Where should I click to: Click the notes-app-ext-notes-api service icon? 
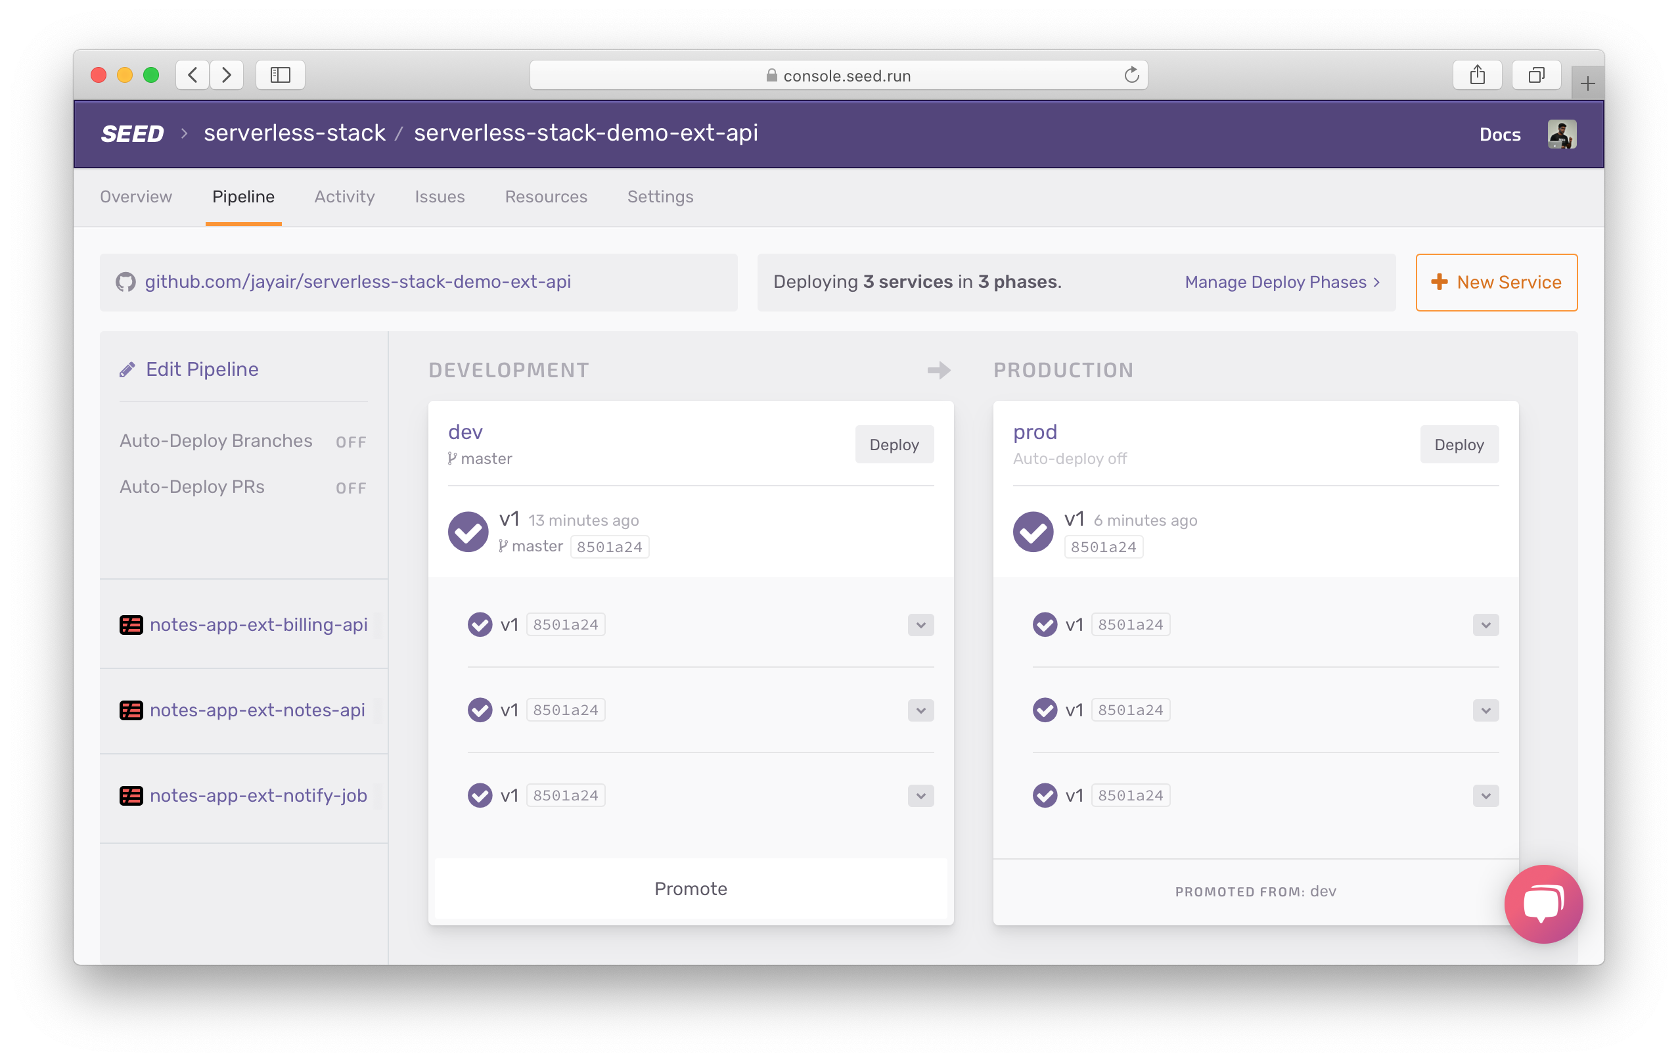click(x=129, y=710)
